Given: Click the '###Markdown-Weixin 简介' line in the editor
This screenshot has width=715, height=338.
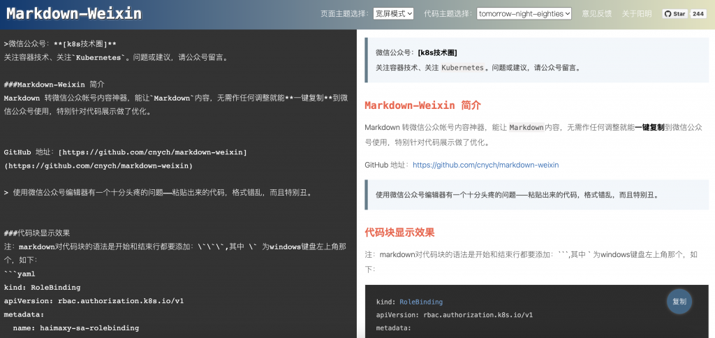Looking at the screenshot, I should coord(54,84).
